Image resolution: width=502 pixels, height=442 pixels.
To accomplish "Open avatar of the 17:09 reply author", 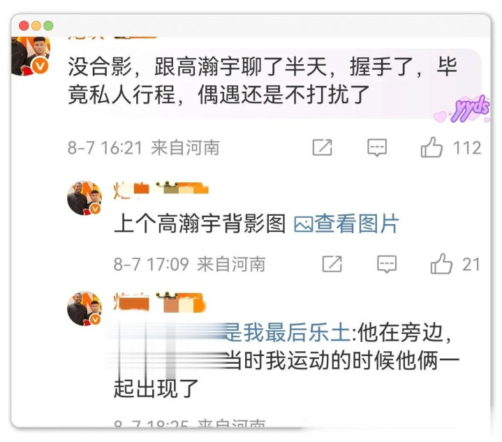I will tap(84, 198).
